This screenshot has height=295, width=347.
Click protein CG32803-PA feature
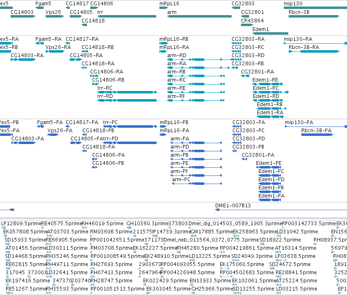[x=237, y=126]
